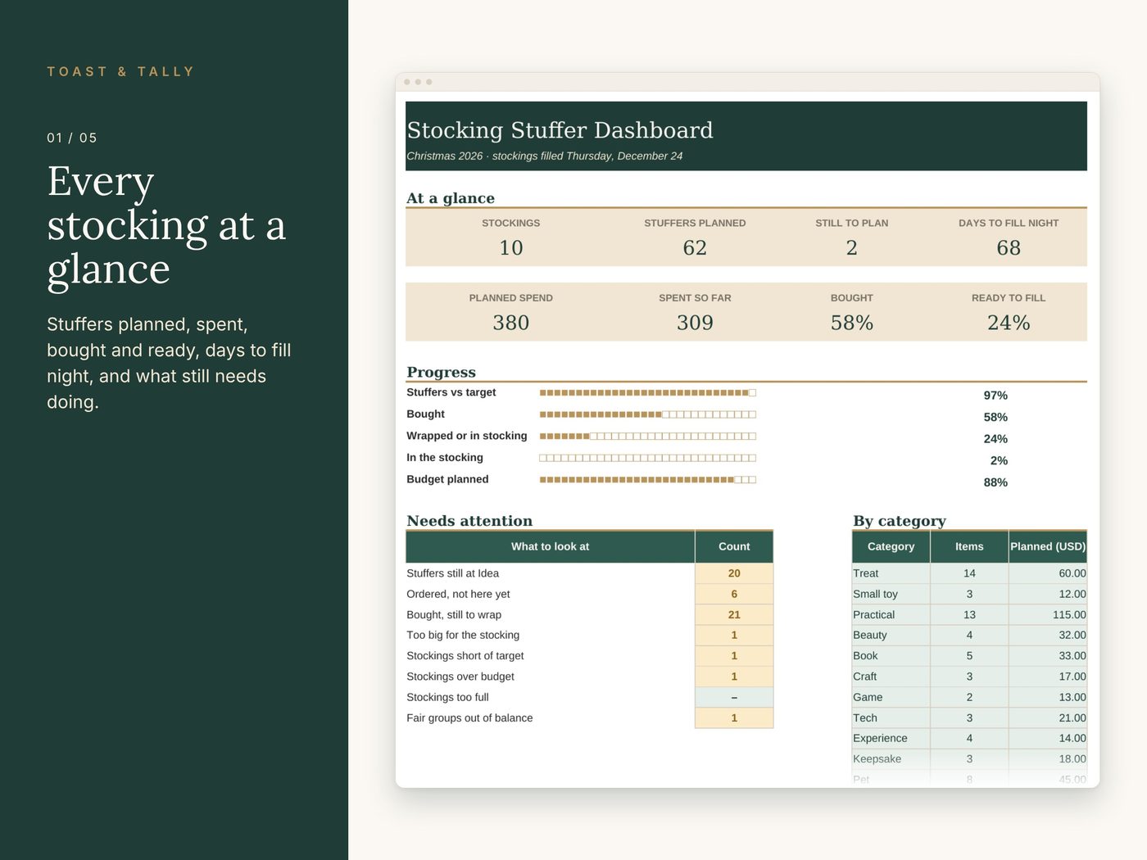Select the count 20 for Stuffers at Idea
1147x860 pixels.
pos(734,573)
